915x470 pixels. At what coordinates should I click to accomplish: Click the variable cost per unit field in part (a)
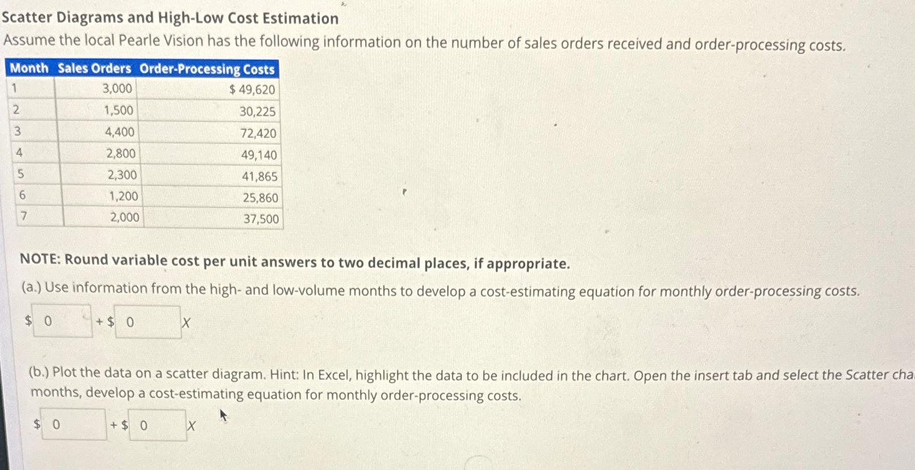(148, 321)
